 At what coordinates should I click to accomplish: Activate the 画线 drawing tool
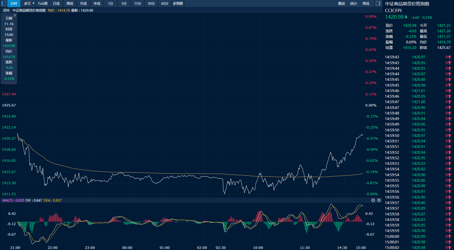pyautogui.click(x=366, y=4)
